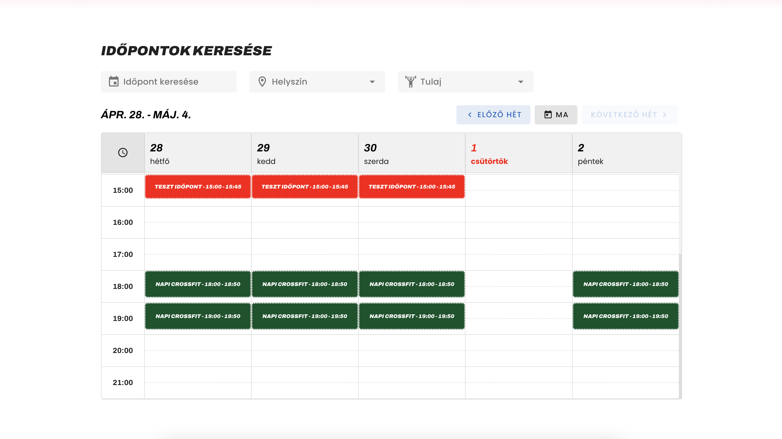Open Tuesday's Napi Crossfit 18:00 slot
This screenshot has height=439, width=782.
tap(304, 284)
